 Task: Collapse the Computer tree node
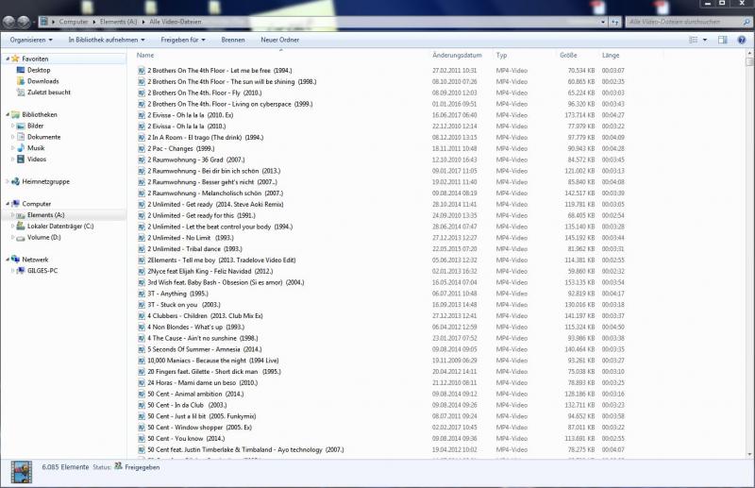pos(8,204)
